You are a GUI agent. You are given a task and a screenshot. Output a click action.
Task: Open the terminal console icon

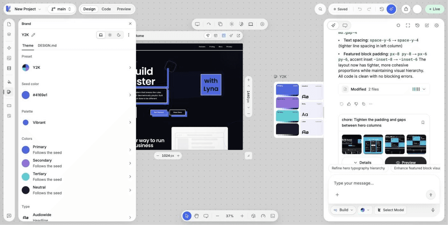[273, 216]
